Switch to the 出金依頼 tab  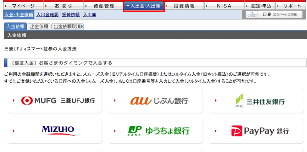(38, 27)
